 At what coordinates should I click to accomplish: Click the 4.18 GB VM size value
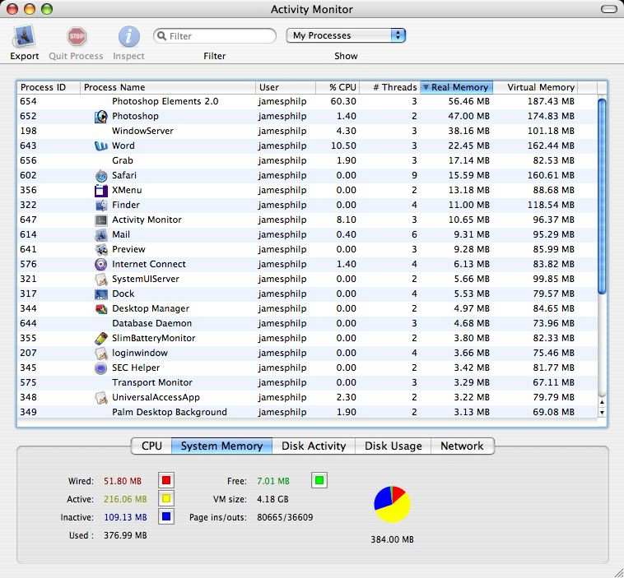coord(272,499)
